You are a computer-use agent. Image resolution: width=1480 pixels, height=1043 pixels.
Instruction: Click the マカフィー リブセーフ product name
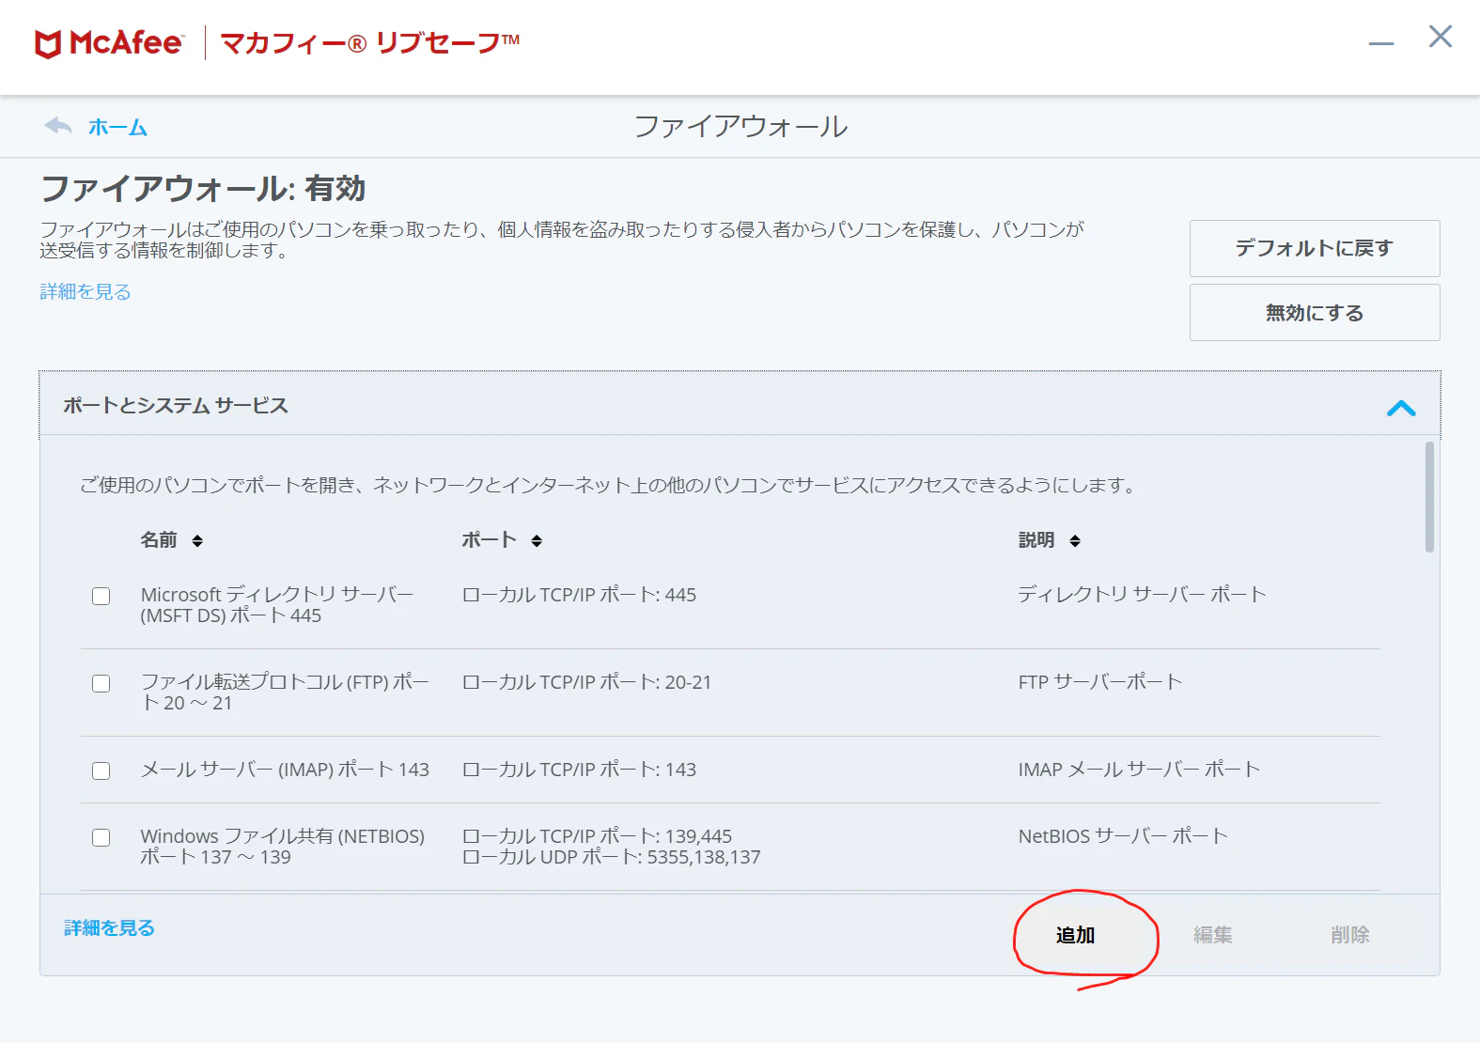click(x=369, y=43)
